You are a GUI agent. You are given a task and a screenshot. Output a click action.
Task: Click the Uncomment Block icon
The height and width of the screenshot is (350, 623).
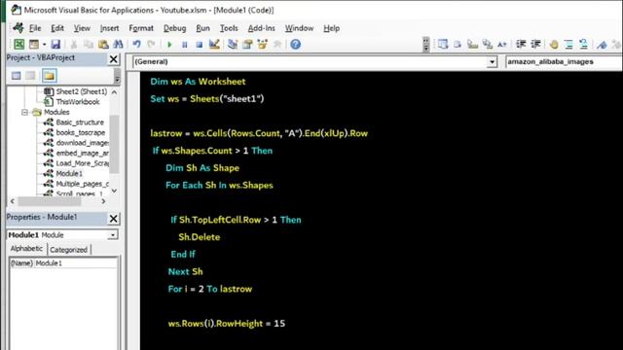tap(583, 44)
